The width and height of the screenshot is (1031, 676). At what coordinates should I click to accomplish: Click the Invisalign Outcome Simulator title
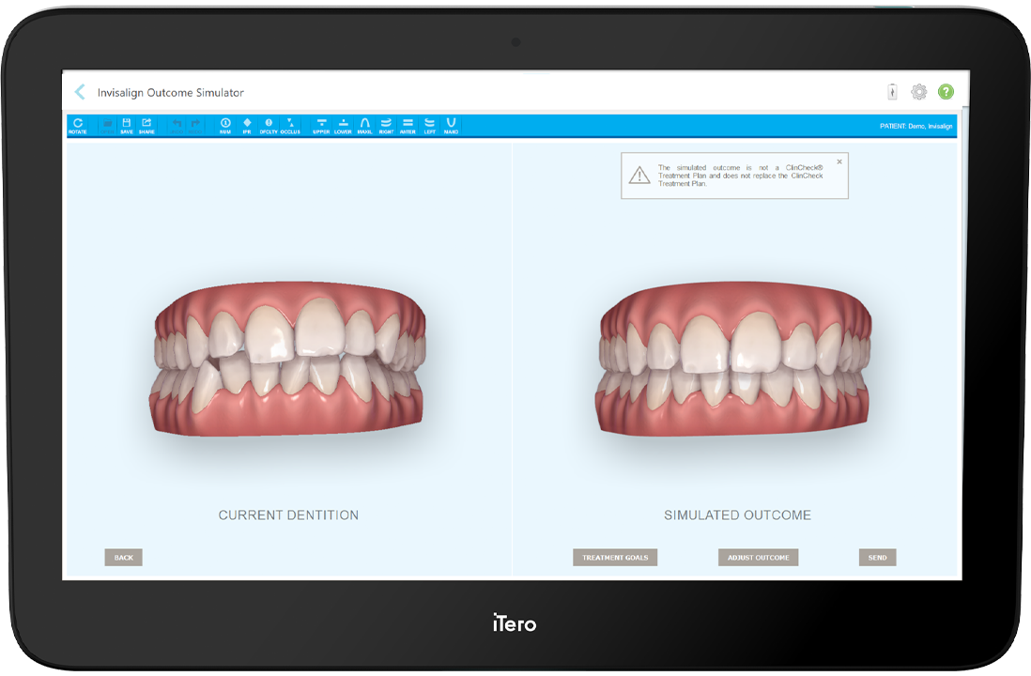(170, 93)
